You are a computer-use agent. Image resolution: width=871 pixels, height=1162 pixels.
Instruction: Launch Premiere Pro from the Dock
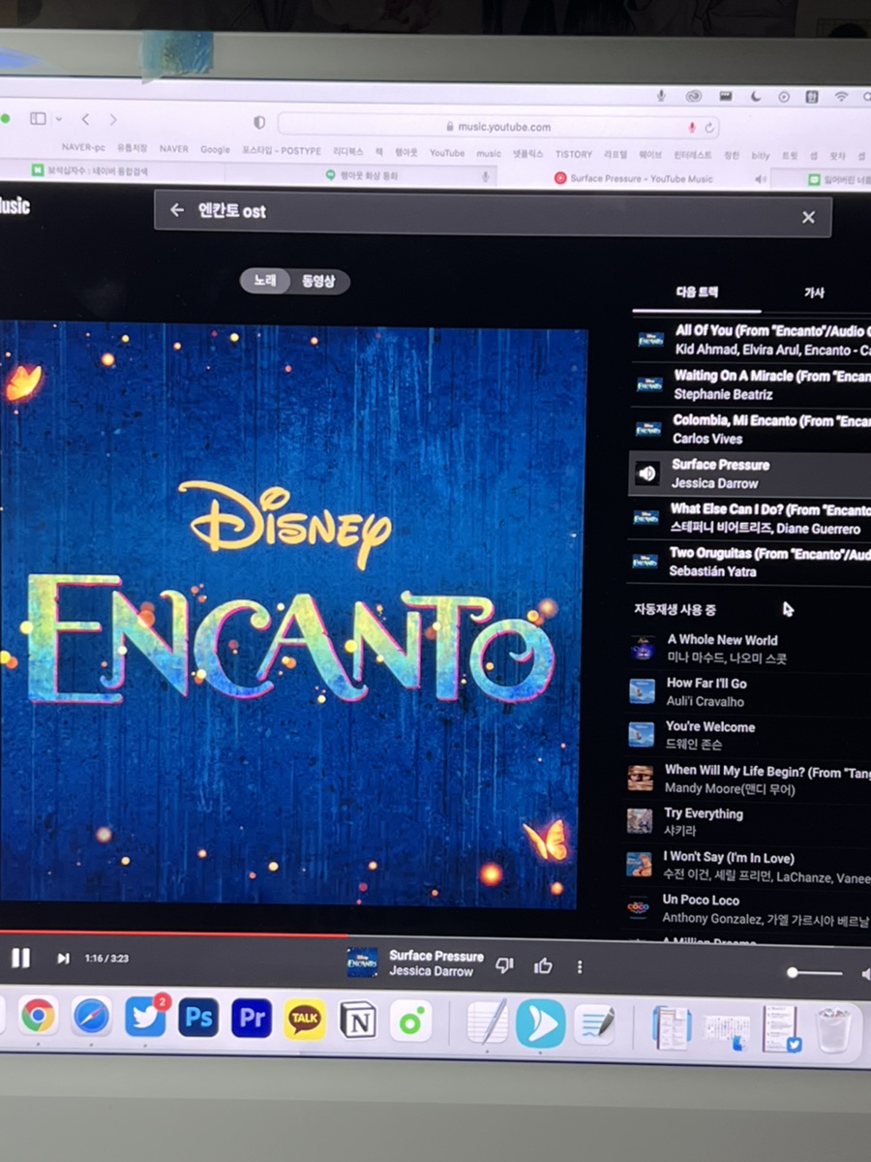(252, 1019)
